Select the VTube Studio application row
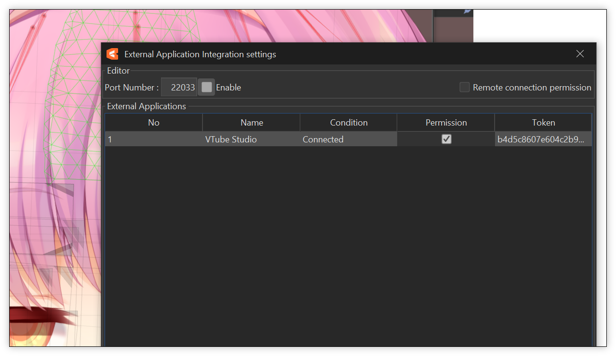The image size is (616, 356). coord(231,139)
